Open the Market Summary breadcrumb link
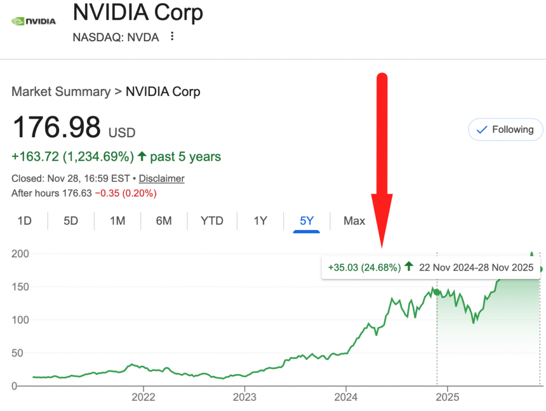546x411 pixels. point(61,92)
